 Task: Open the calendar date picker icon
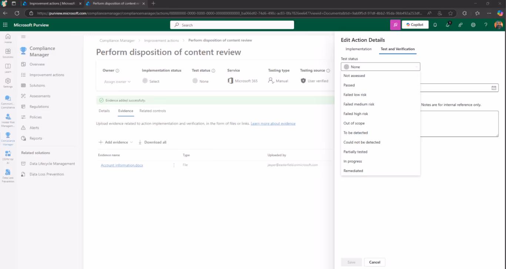494,88
